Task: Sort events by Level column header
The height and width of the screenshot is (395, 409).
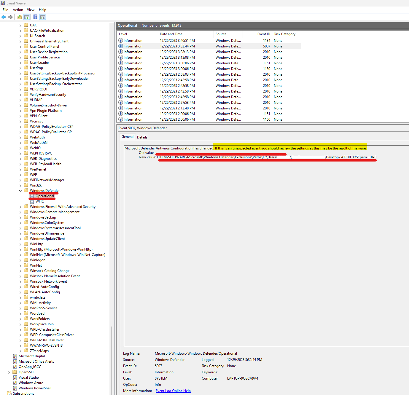Action: [x=137, y=34]
